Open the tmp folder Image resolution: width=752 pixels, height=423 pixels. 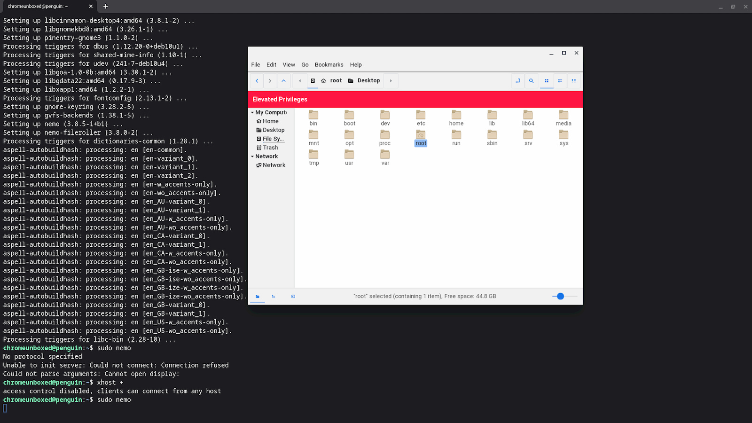click(313, 157)
